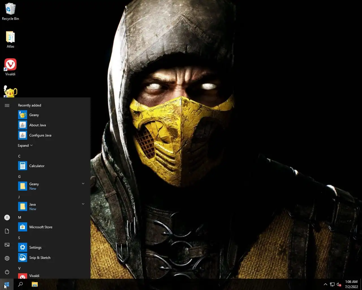Open Settings gear in Start sidebar
This screenshot has width=362, height=290.
pos(7,258)
